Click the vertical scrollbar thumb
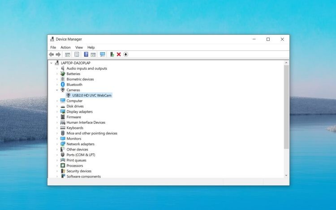This screenshot has height=210, width=336. pyautogui.click(x=286, y=107)
